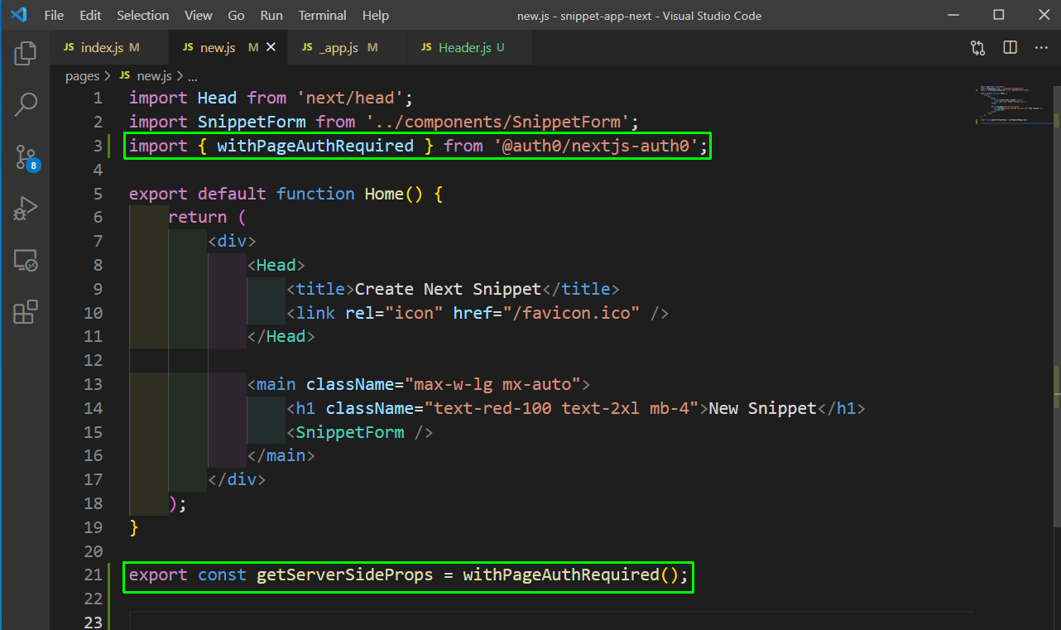The width and height of the screenshot is (1061, 630).
Task: Click the '../components/SnippetForm' path string
Action: pyautogui.click(x=497, y=122)
